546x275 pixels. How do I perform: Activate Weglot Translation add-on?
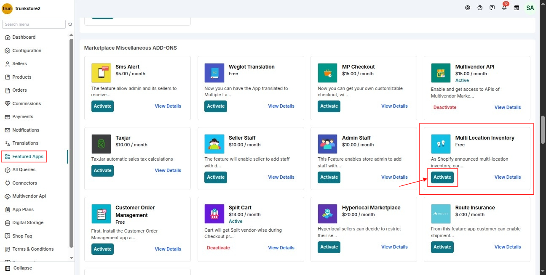pyautogui.click(x=216, y=106)
